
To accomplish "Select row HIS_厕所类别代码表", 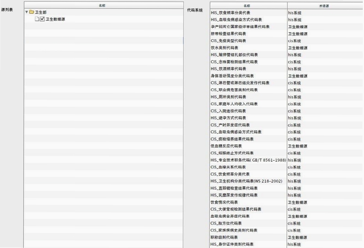I will tap(287, 97).
